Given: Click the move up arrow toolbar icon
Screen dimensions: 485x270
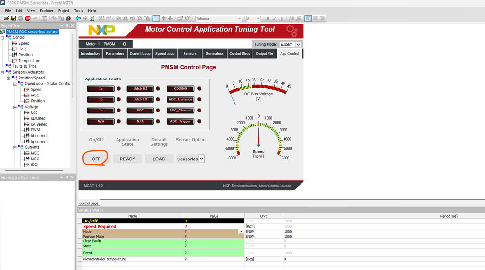Looking at the screenshot, I should point(163,18).
